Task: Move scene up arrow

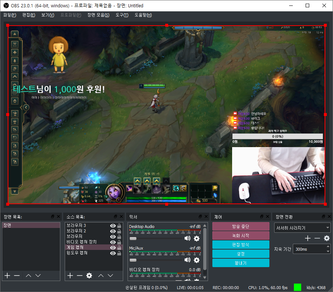Action: tap(29, 276)
